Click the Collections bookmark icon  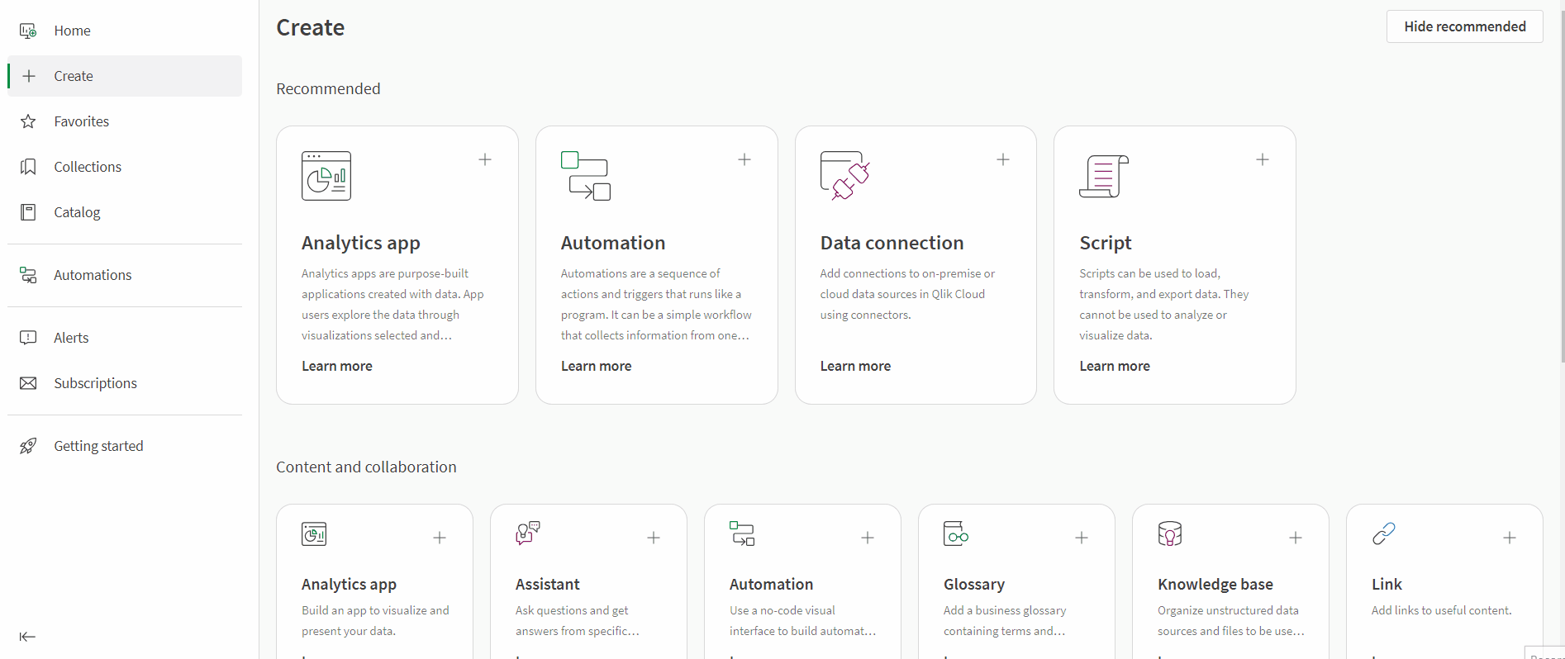pos(28,167)
